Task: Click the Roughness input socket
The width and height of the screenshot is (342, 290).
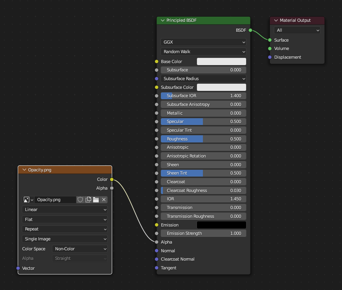Action: 157,139
